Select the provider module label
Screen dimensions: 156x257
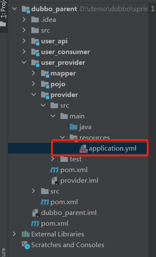[x=64, y=95]
